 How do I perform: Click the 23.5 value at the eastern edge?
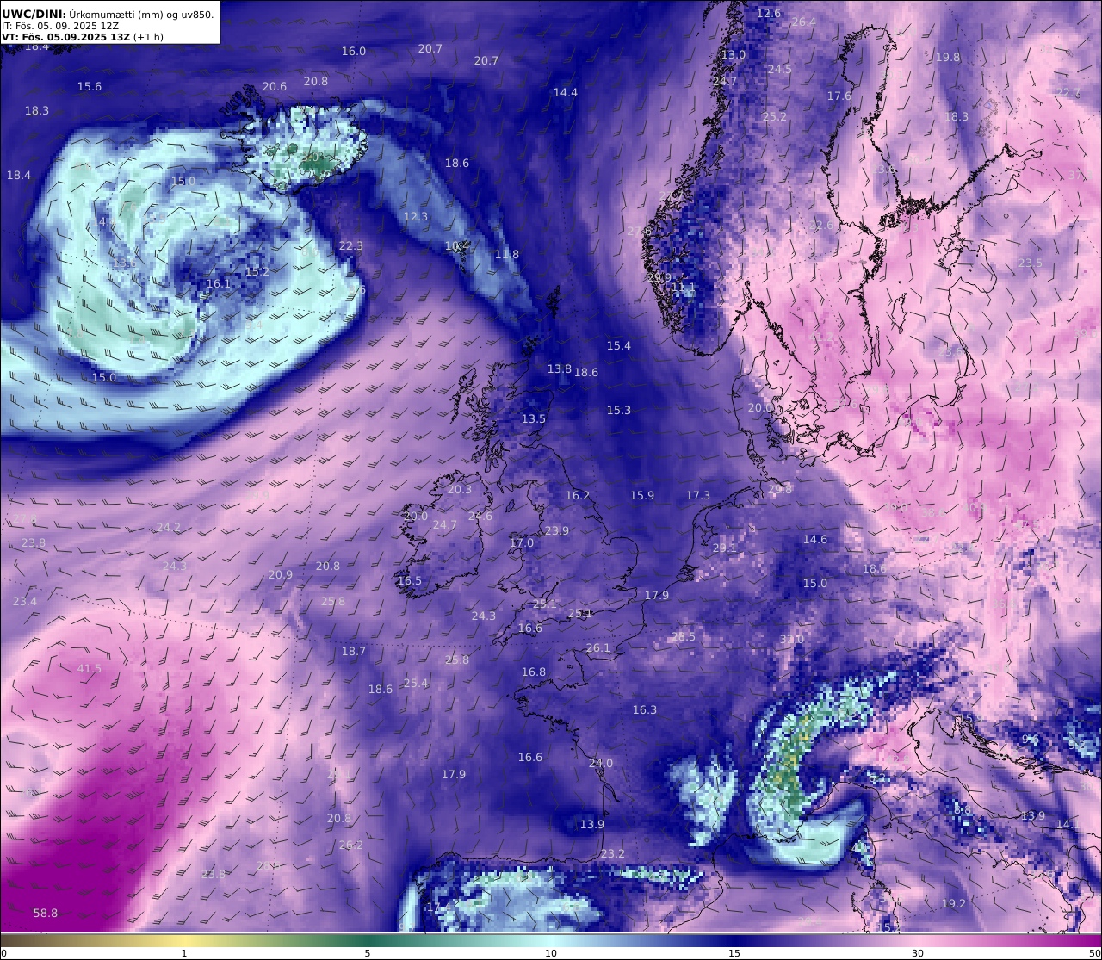(1031, 263)
